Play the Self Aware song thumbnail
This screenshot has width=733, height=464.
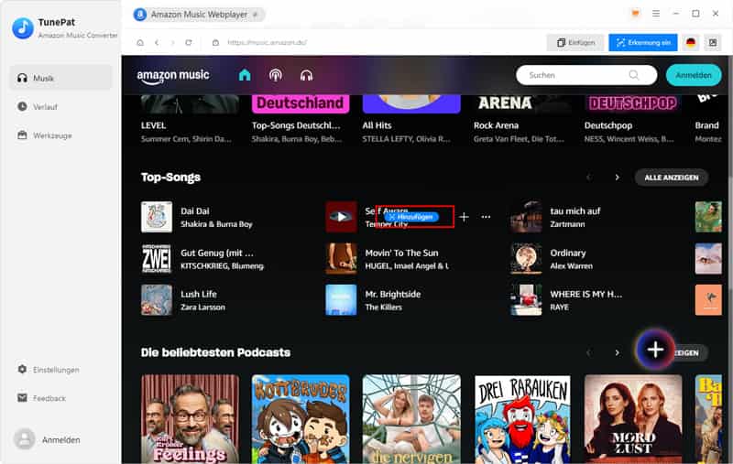click(x=341, y=217)
